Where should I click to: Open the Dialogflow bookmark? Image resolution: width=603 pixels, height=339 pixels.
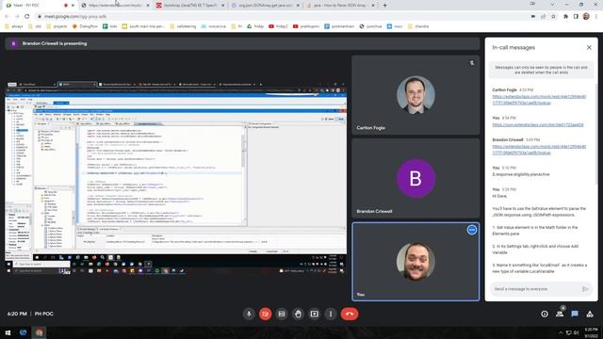[85, 26]
